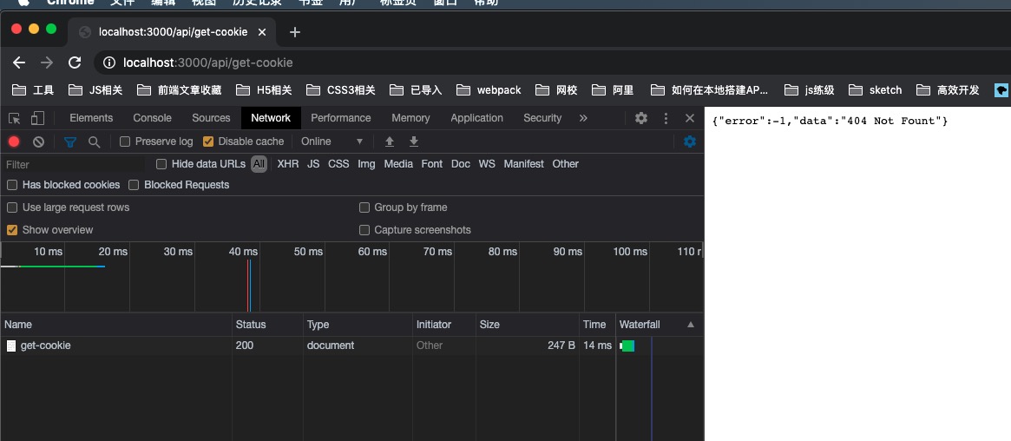The image size is (1011, 441).
Task: Click the export HAR download icon
Action: [x=414, y=142]
